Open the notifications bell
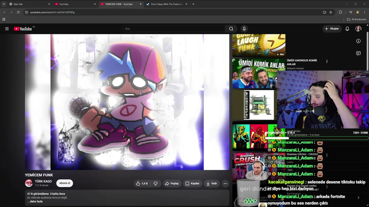The width and height of the screenshot is (369, 207). 347,29
